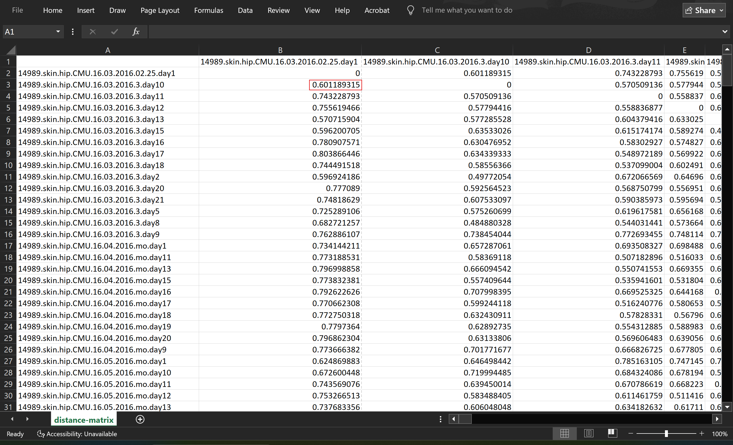Click the vertical scrollbar up arrow
The height and width of the screenshot is (445, 733).
point(727,49)
